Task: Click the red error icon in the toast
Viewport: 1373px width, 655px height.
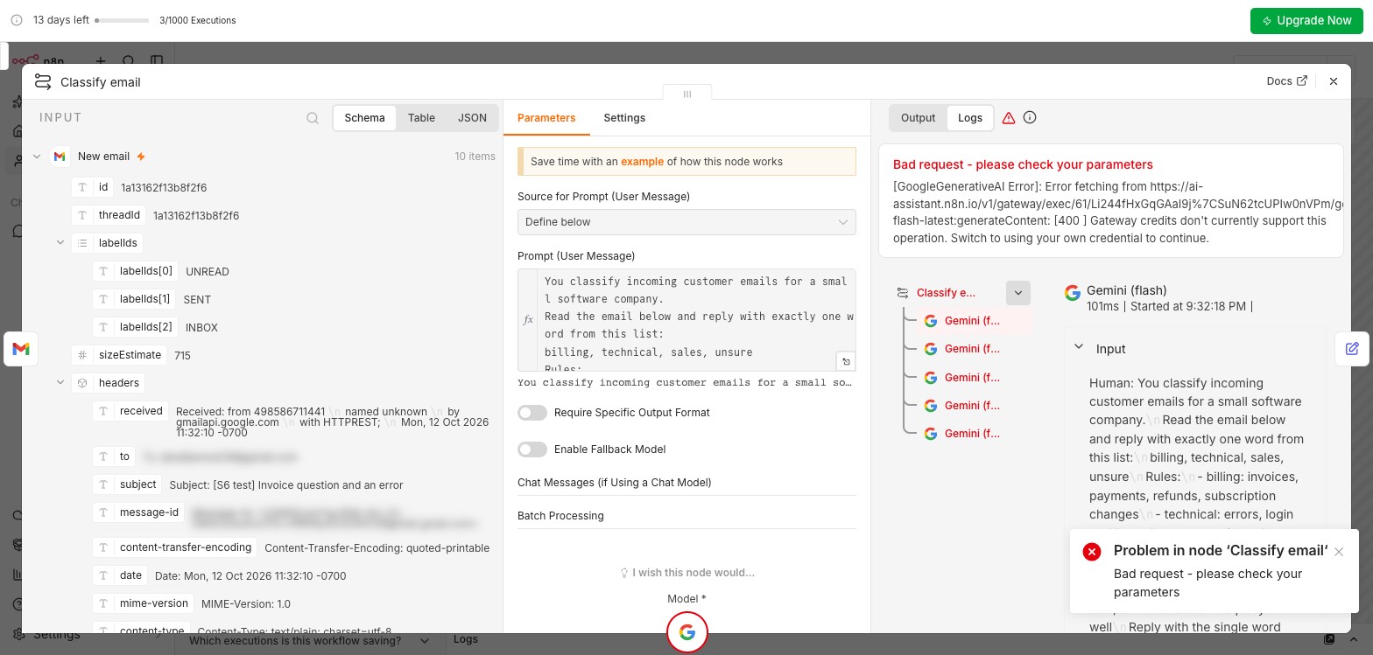Action: (x=1091, y=552)
